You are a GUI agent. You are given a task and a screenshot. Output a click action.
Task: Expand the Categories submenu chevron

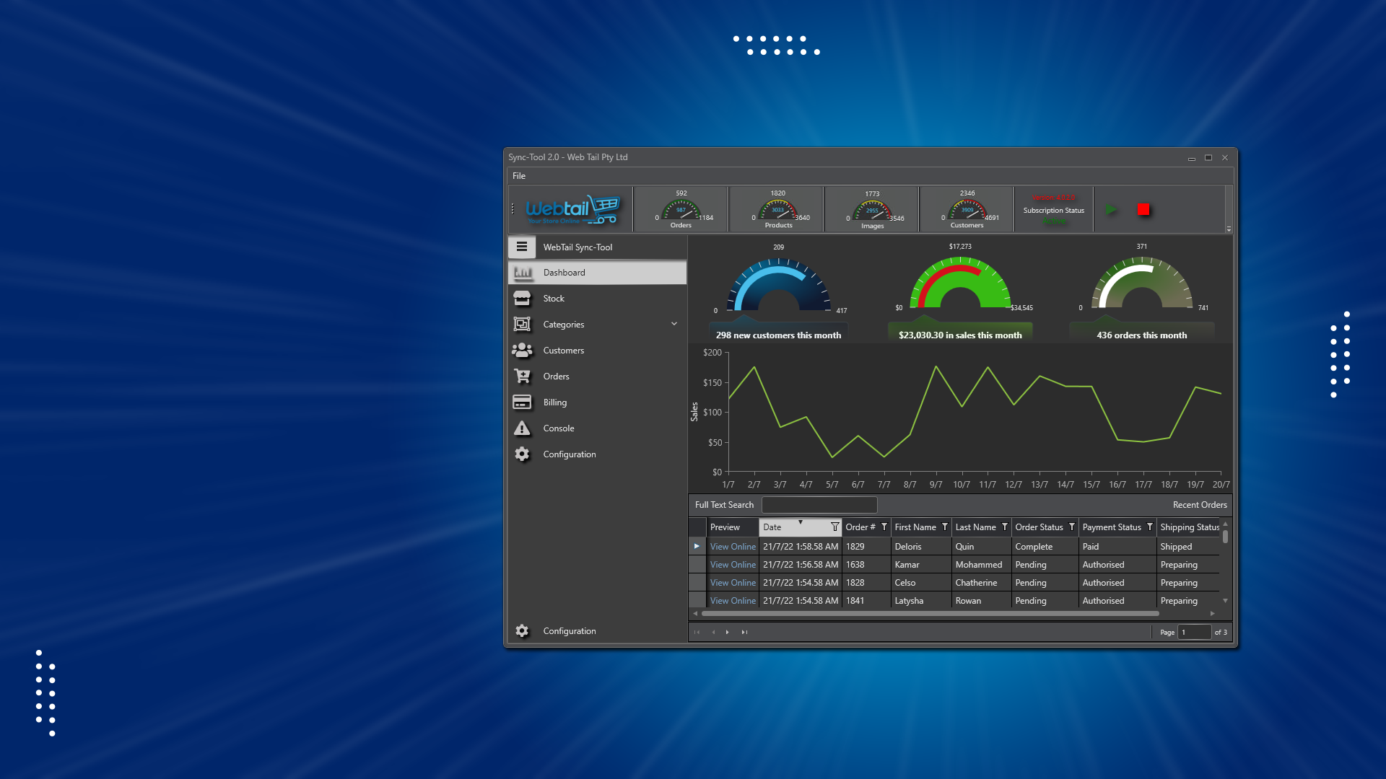coord(674,324)
